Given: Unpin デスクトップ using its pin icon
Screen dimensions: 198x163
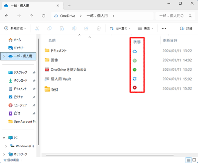Looking at the screenshot, I should point(34,73).
